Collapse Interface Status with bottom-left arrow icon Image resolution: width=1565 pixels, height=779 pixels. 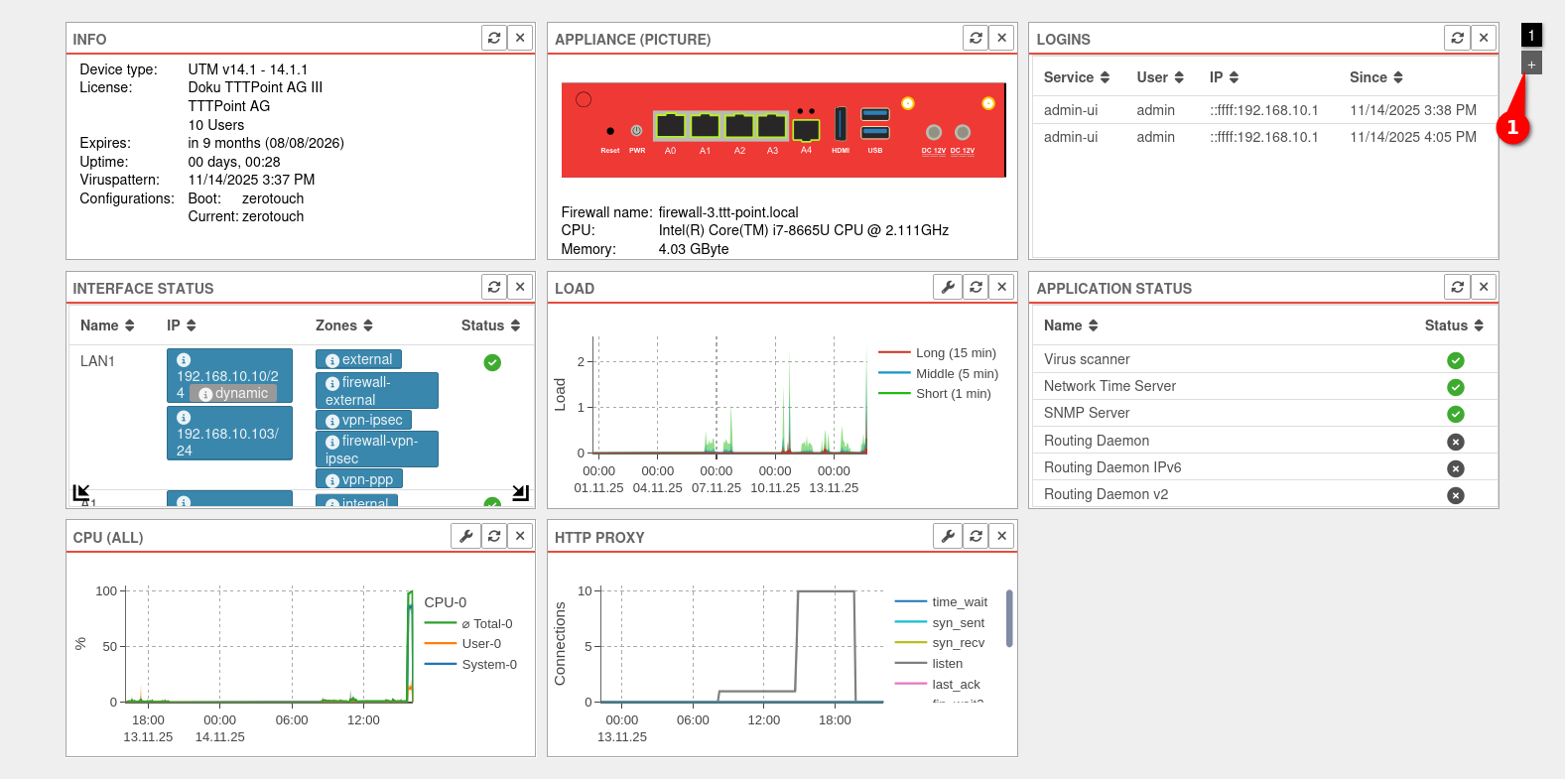(81, 492)
